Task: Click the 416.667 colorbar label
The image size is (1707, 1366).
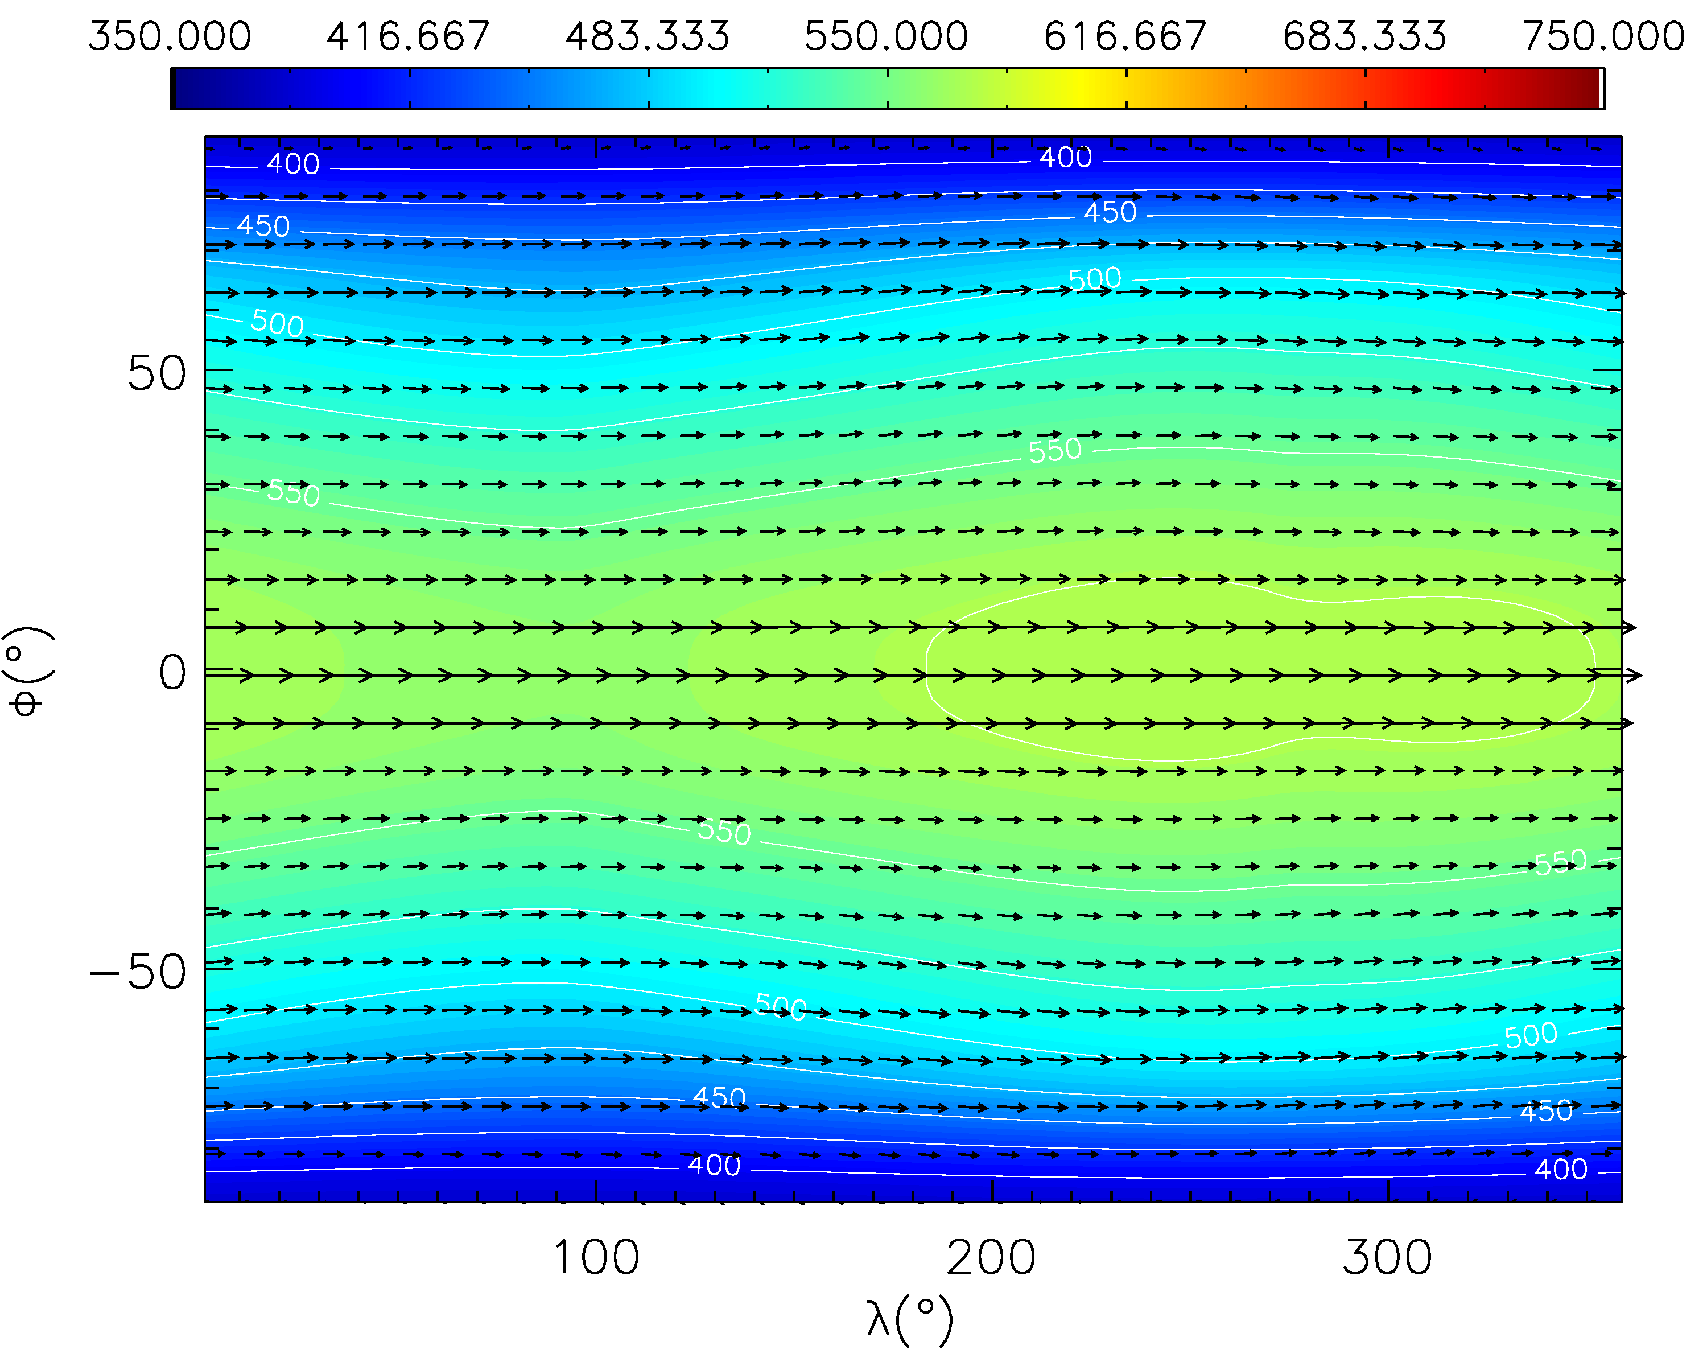Action: (x=409, y=36)
